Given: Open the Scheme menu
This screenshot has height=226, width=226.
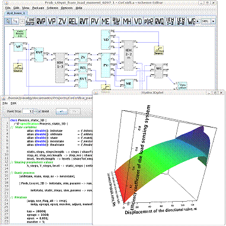Looking at the screenshot, I should click(52, 8).
